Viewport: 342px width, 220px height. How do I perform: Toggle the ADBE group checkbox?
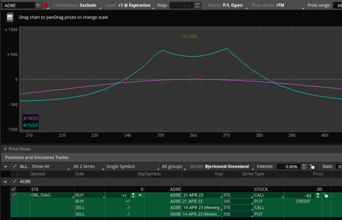(x=14, y=181)
